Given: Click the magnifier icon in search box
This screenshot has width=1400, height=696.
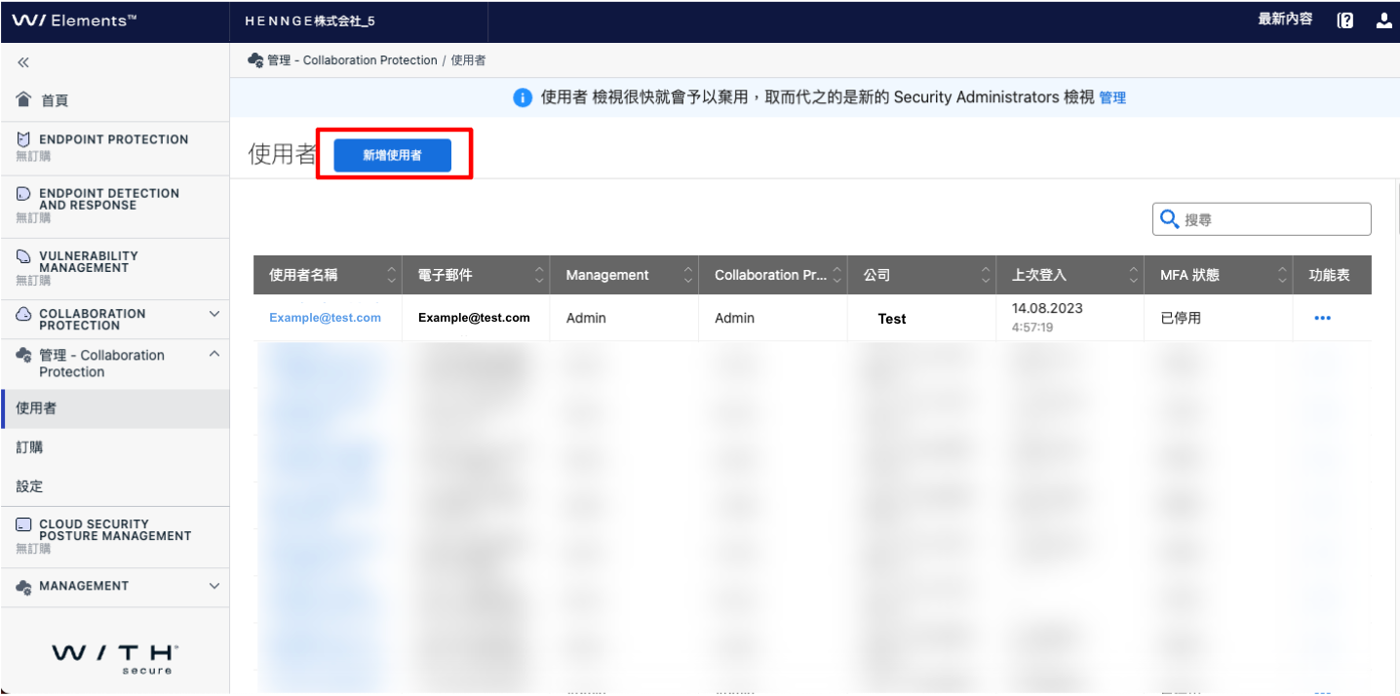Looking at the screenshot, I should [x=1168, y=219].
